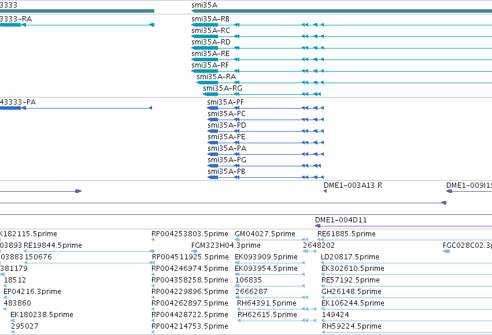Select protein feature smi35A-PD
The image size is (492, 335).
click(x=227, y=125)
